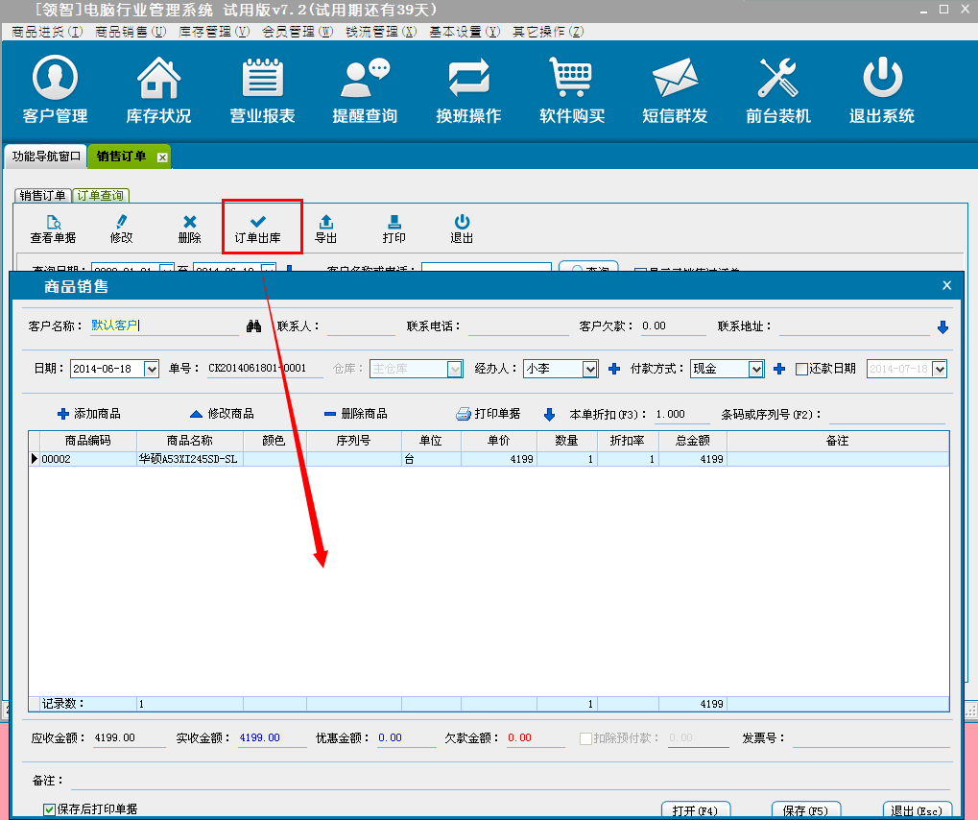The image size is (978, 820).
Task: Open 短信群发 envelope icon
Action: [x=675, y=79]
